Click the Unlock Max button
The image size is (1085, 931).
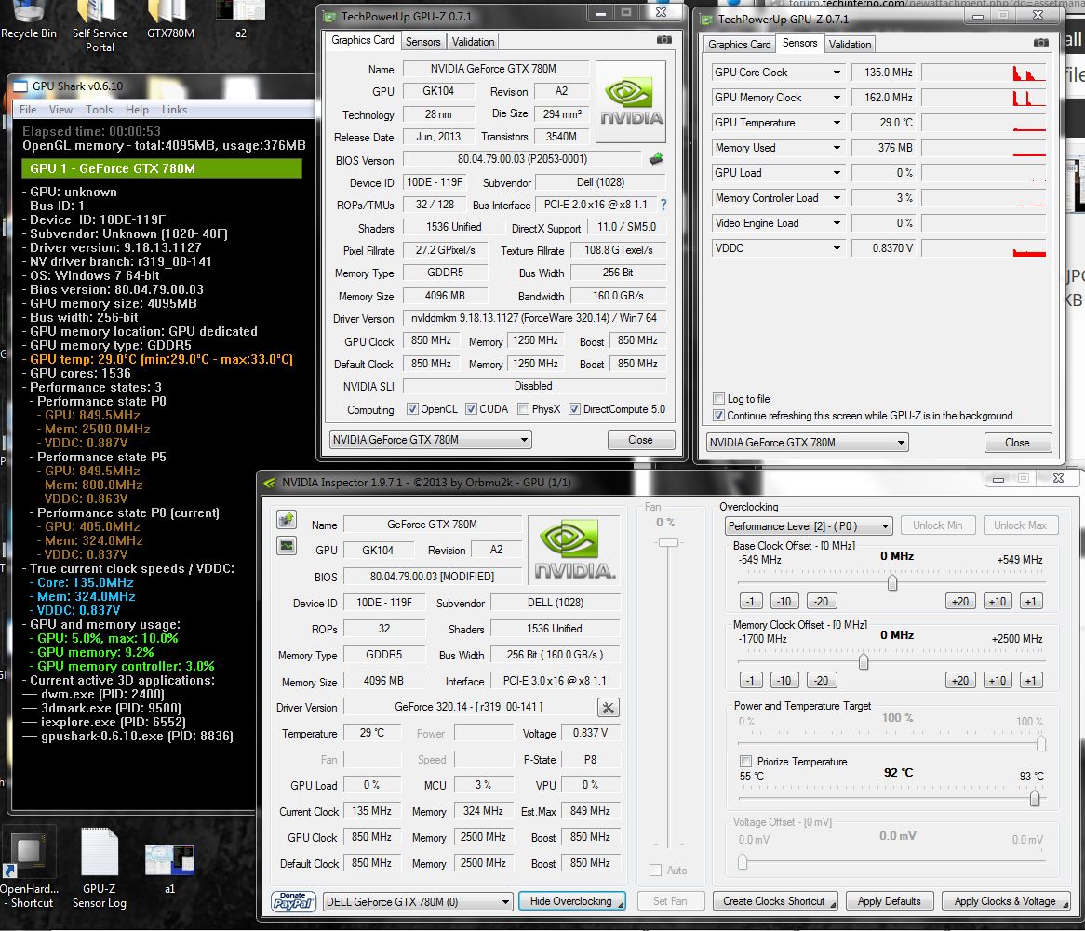pos(1020,525)
